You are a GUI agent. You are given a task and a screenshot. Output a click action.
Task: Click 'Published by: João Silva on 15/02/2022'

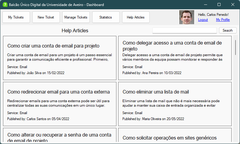36,73
